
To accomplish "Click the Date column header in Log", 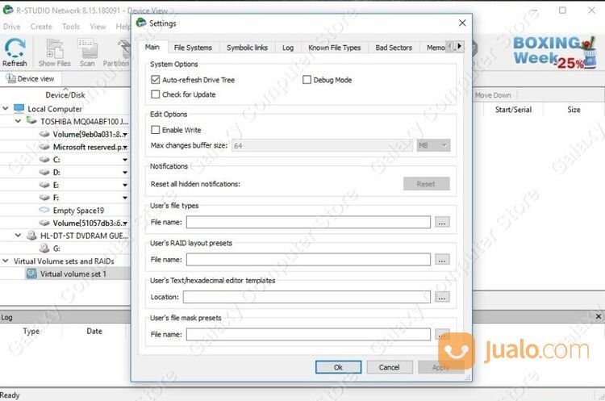I will [94, 331].
